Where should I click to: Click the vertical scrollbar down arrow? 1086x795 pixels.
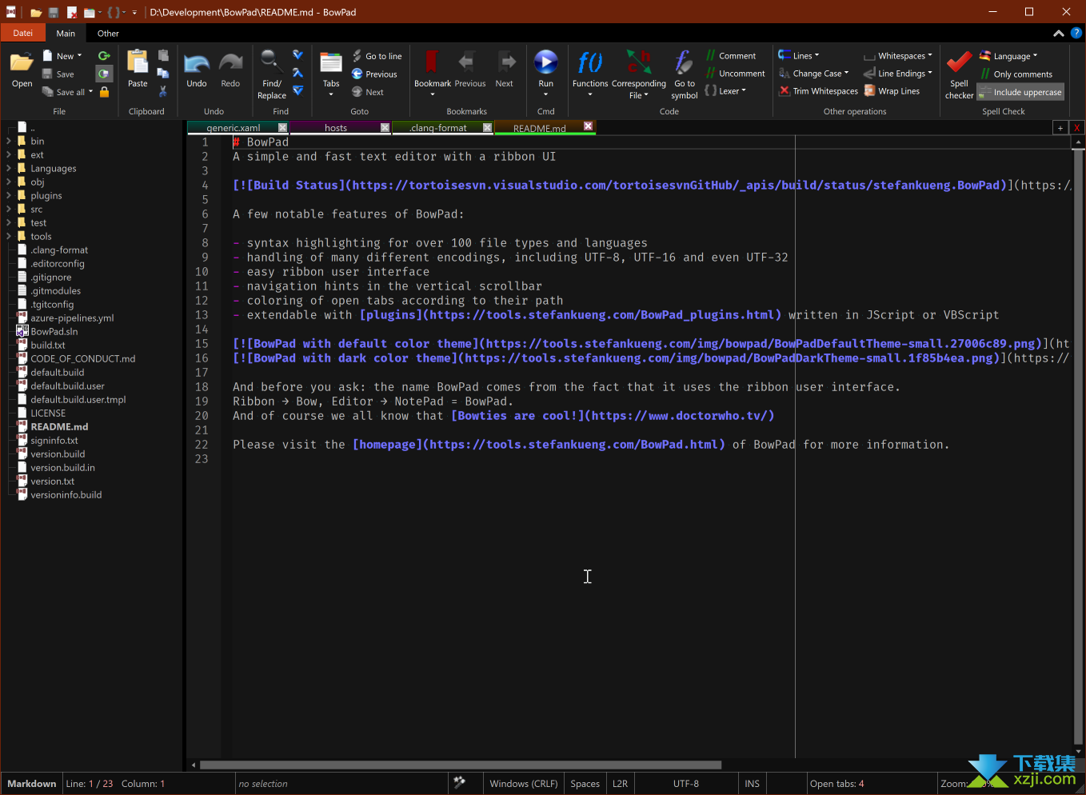[x=1079, y=752]
